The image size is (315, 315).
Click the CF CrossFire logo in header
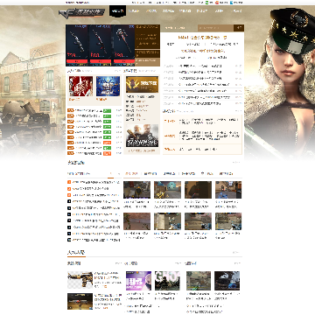click(81, 13)
